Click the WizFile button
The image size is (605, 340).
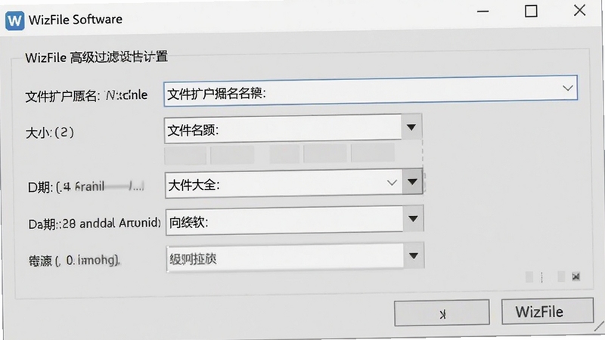[547, 311]
